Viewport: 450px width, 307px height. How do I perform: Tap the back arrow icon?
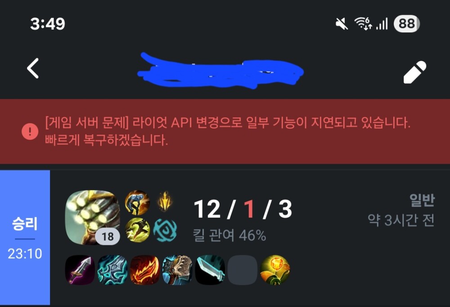click(33, 68)
